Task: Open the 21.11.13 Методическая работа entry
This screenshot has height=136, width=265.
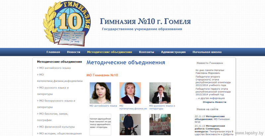Action: (214, 130)
